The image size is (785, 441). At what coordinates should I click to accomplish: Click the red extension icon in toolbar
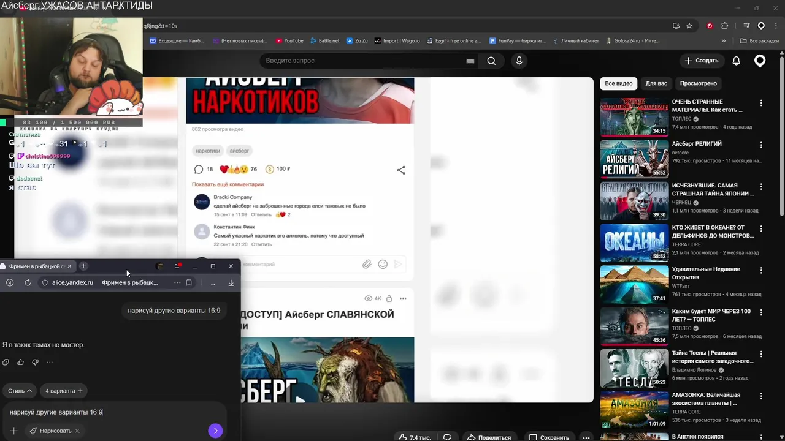[710, 26]
